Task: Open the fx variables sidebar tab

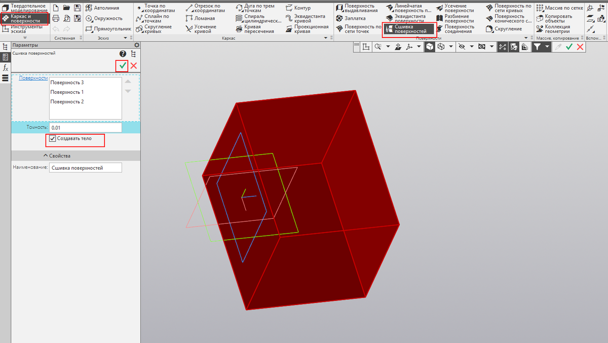Action: click(x=6, y=67)
